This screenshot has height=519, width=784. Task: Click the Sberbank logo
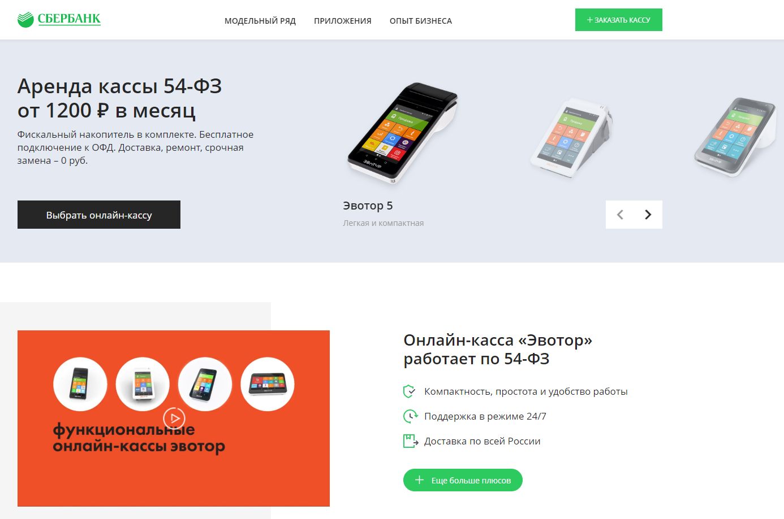[x=59, y=19]
